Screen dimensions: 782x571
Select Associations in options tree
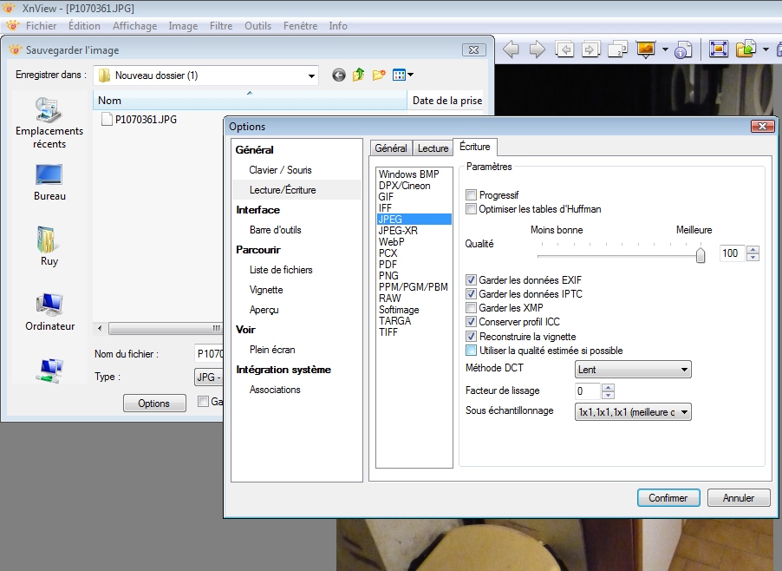point(275,390)
